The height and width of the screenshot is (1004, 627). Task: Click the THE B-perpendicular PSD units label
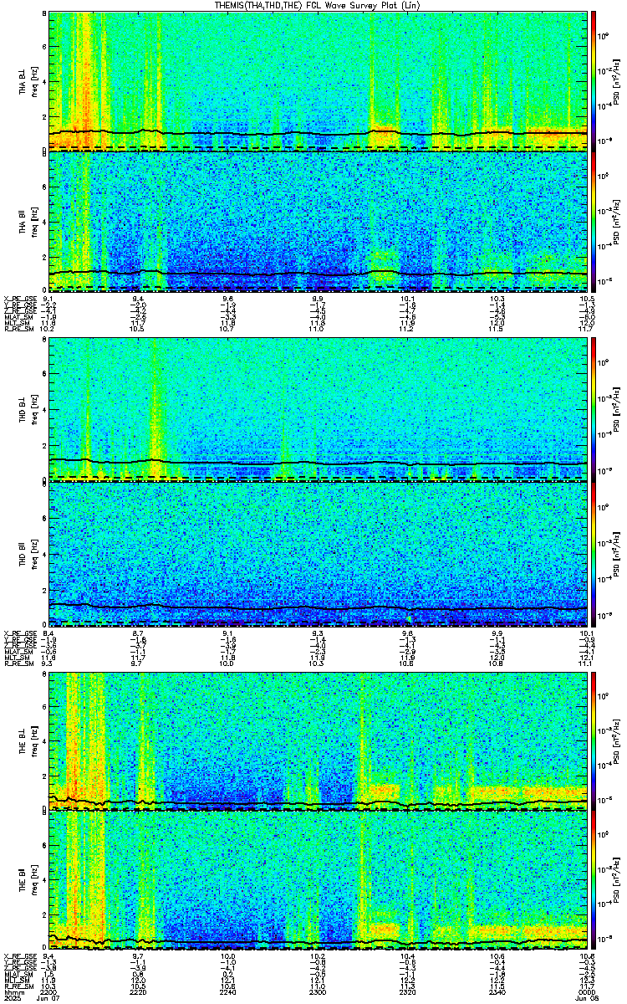point(615,741)
